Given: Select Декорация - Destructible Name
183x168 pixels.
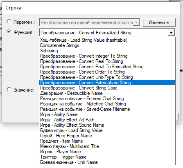Looking at the screenshot, I should pyautogui.click(x=107, y=93).
